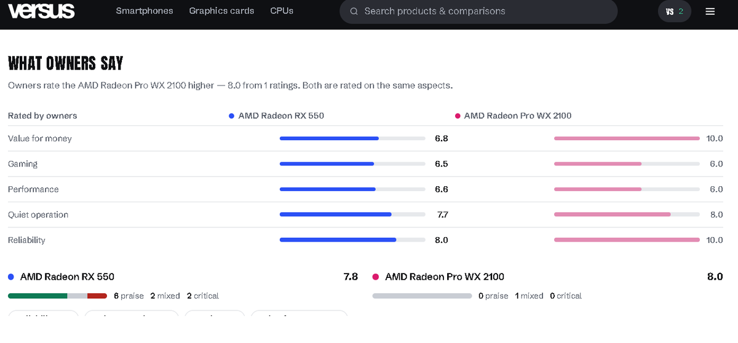Select the 'Gaming' row label
738x343 pixels.
[23, 164]
